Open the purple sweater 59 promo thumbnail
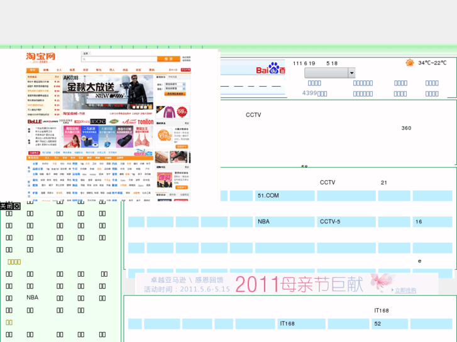This screenshot has height=342, width=457. tap(173, 112)
